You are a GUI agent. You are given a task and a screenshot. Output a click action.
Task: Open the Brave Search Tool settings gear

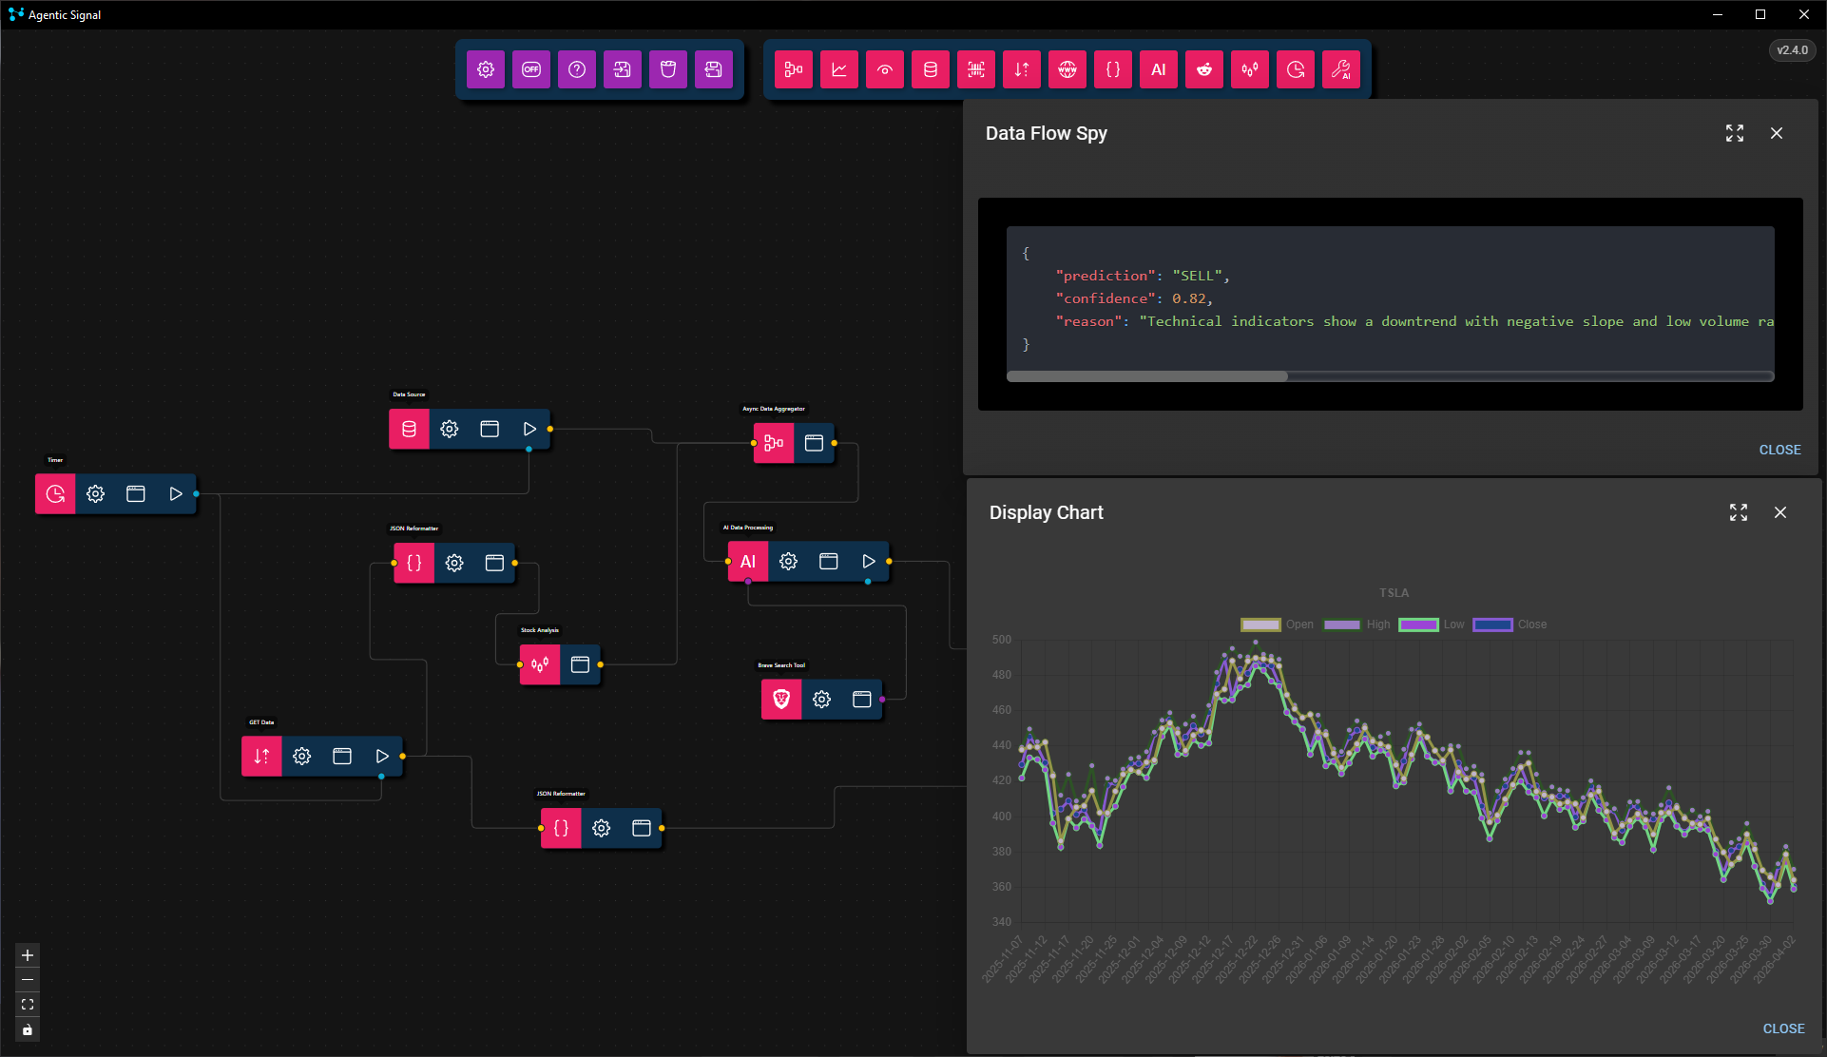pyautogui.click(x=820, y=700)
